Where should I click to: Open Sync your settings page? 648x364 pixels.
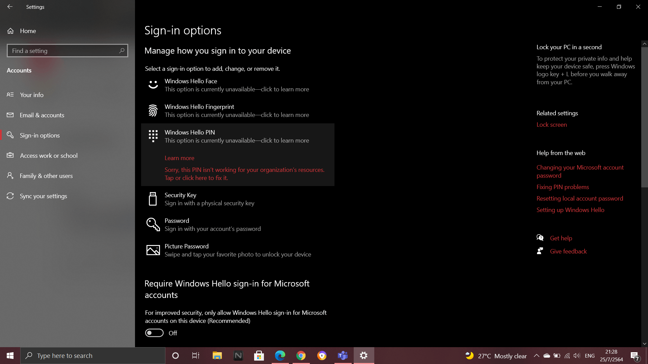click(x=43, y=196)
